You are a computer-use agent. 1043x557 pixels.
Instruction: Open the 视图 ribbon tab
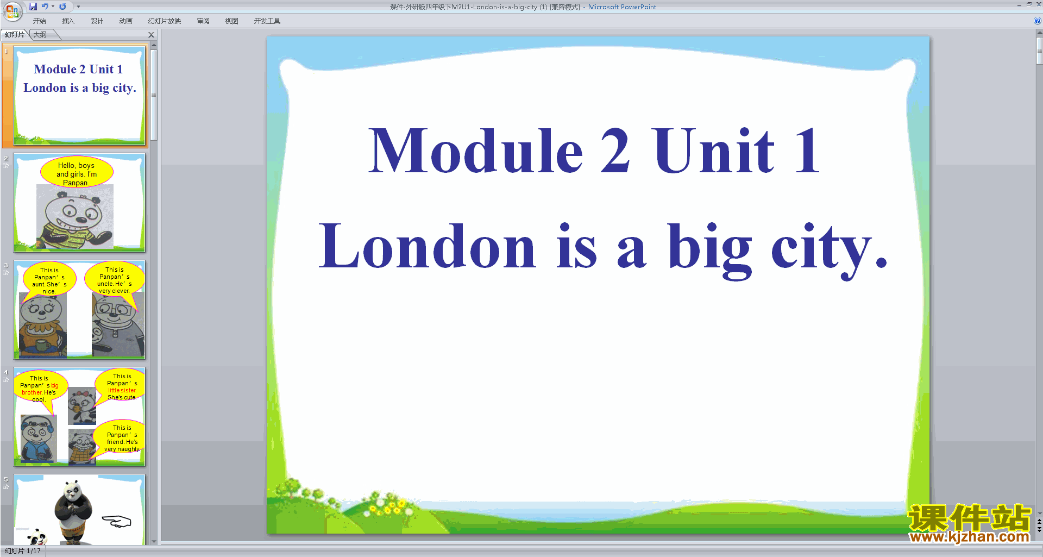coord(232,21)
